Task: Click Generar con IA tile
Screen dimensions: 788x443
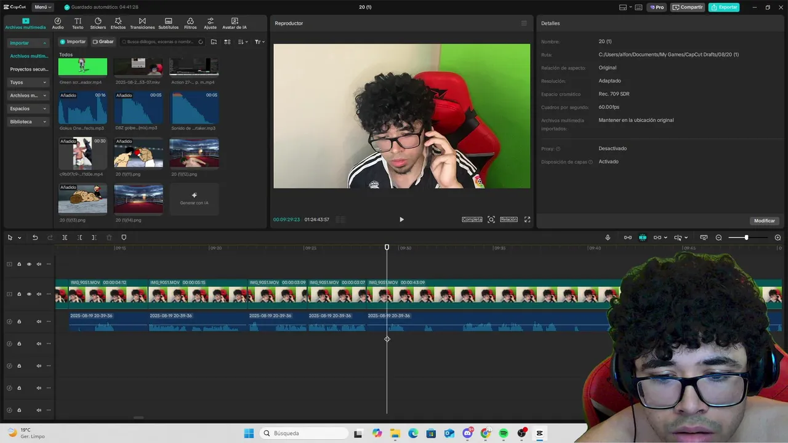Action: point(194,199)
